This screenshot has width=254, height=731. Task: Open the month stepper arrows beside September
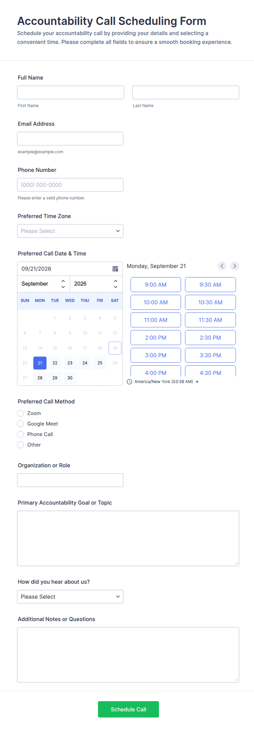click(63, 284)
